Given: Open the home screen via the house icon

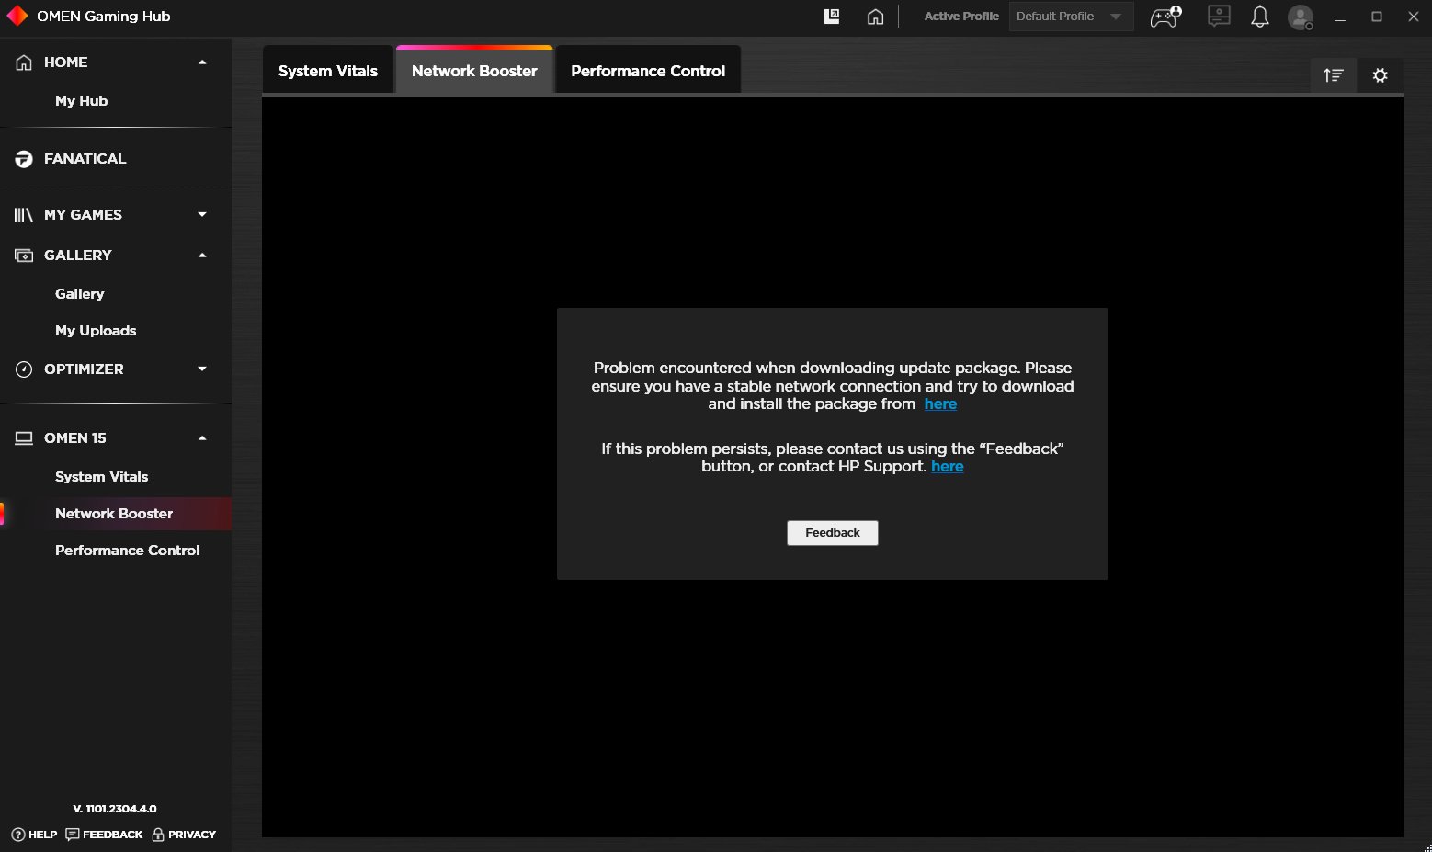Looking at the screenshot, I should (875, 16).
